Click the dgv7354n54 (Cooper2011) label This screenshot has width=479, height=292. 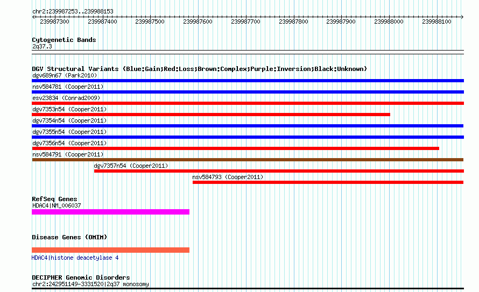point(69,120)
